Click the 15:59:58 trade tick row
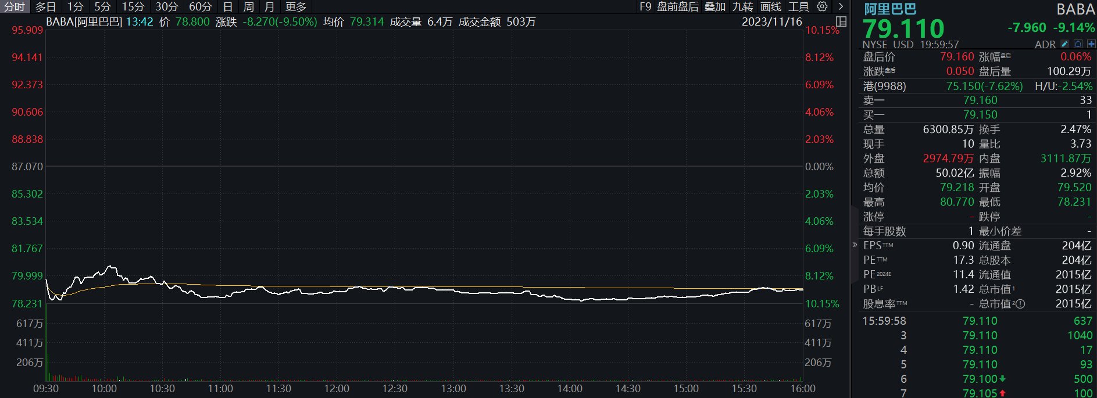The width and height of the screenshot is (1097, 398). (977, 321)
